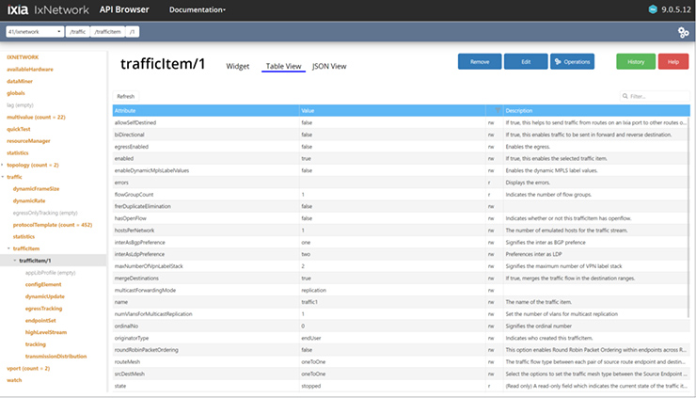Click the Edit button

point(526,62)
